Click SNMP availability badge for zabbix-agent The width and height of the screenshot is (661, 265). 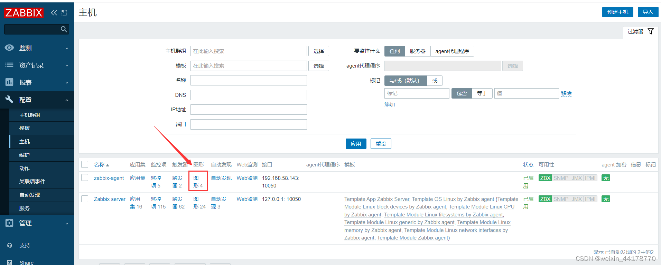(x=561, y=178)
